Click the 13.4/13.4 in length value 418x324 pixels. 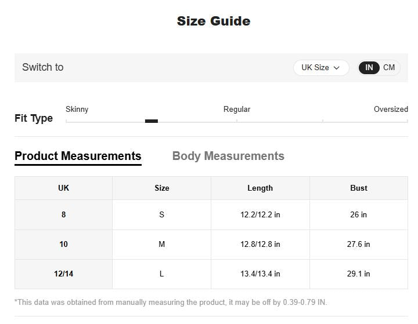click(x=260, y=274)
